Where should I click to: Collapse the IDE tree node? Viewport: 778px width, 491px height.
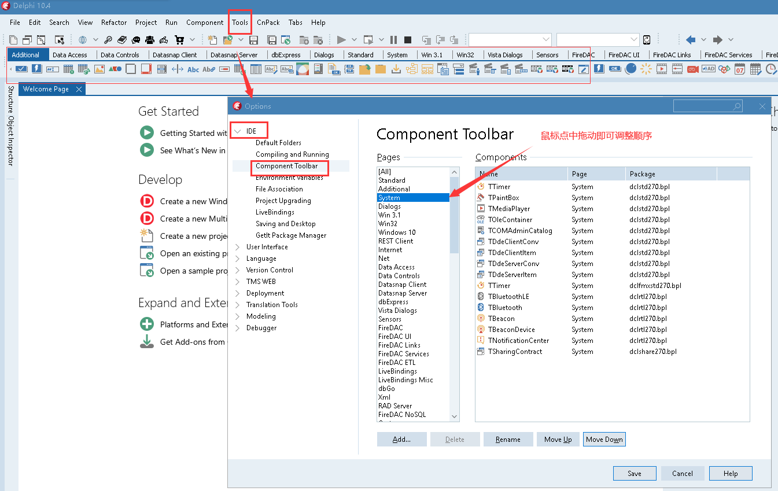[238, 131]
